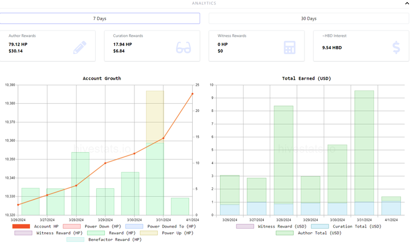Click the $30.14 author rewards amount
This screenshot has height=243, width=411.
(x=16, y=51)
